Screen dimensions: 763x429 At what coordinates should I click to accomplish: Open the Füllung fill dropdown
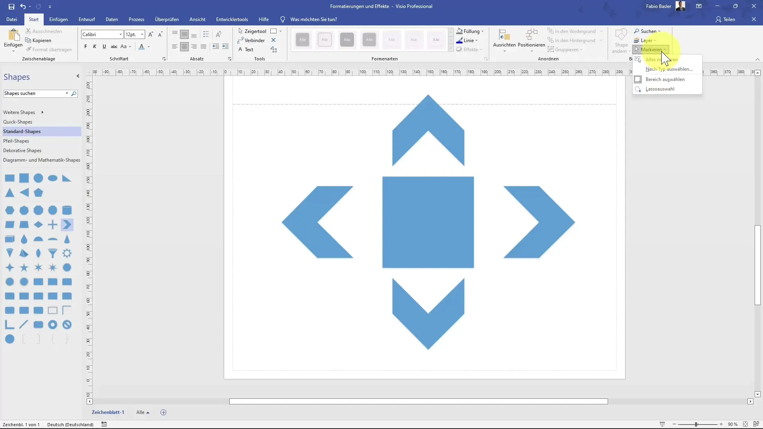pos(470,31)
